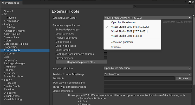
Task: Click the search magnifier icon
Action: click(x=135, y=6)
